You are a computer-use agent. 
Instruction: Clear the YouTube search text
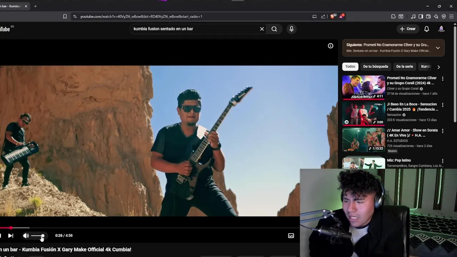click(262, 29)
